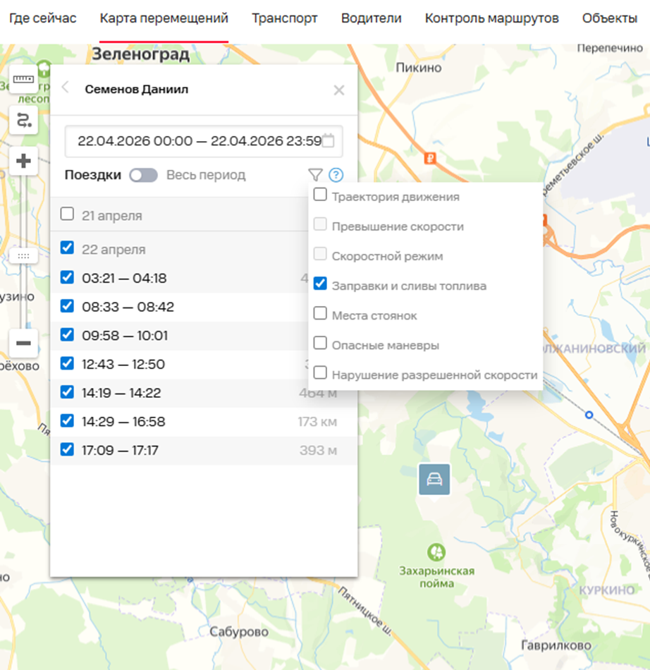
Task: Open the calendar date picker icon
Action: (328, 140)
